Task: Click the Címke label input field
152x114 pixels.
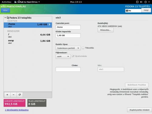Action: pyautogui.click(x=68, y=69)
